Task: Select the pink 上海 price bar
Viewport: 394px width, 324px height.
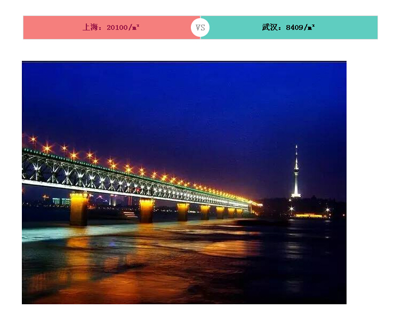Action: (x=111, y=27)
